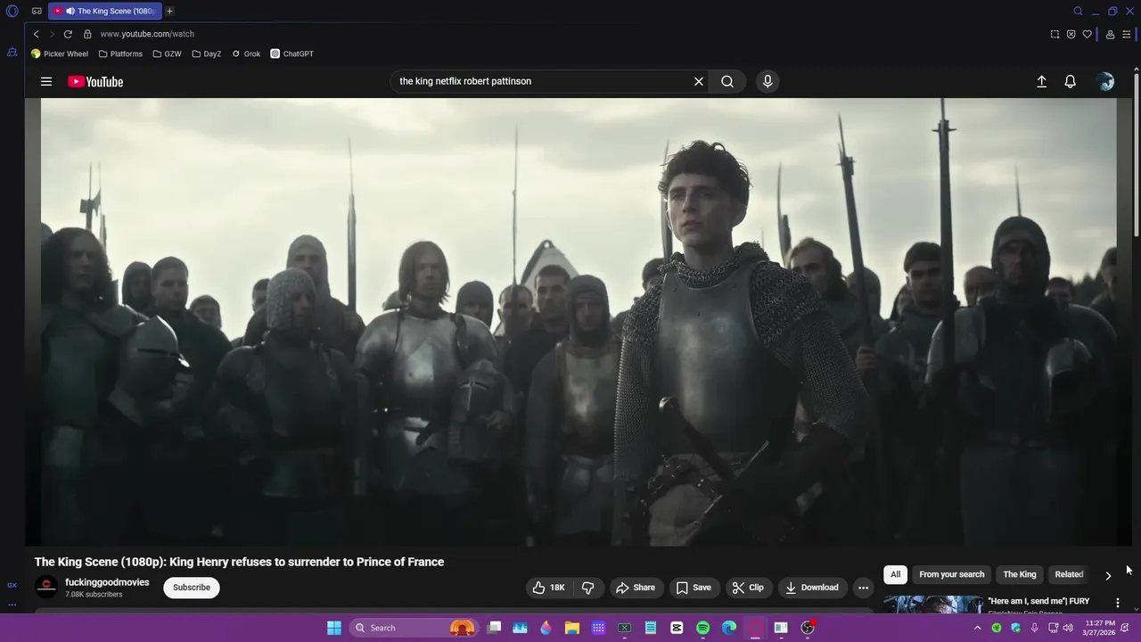
Task: Go forward with the browser forward arrow
Action: coord(52,34)
